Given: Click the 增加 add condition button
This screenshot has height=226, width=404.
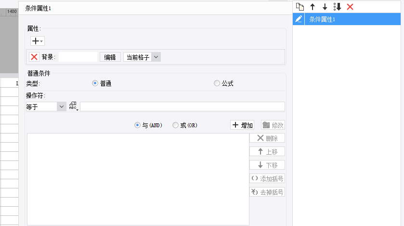Looking at the screenshot, I should click(242, 125).
